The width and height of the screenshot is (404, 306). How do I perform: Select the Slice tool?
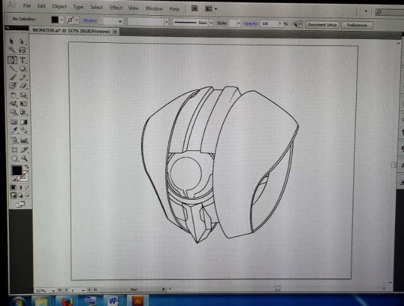pyautogui.click(x=25, y=150)
